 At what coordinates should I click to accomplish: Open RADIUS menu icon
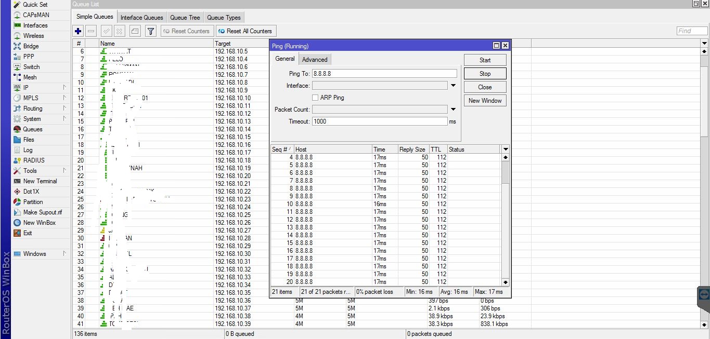[17, 160]
